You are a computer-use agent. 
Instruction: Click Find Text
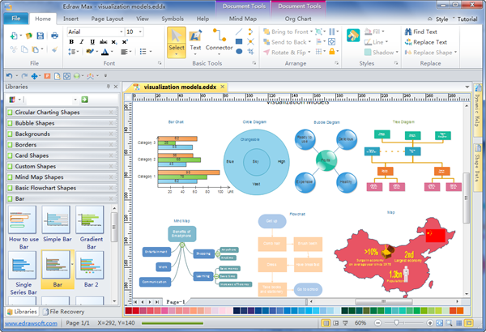pos(421,32)
